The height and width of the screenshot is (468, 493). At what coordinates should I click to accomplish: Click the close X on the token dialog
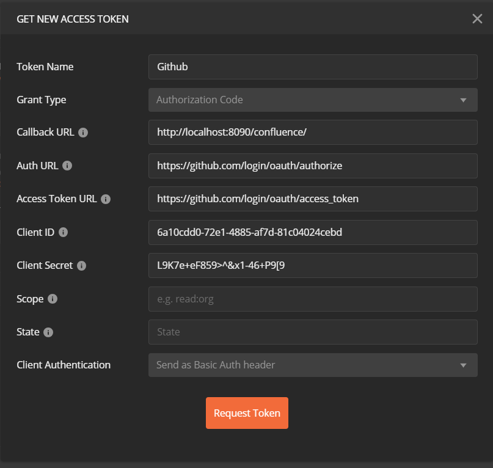[477, 19]
